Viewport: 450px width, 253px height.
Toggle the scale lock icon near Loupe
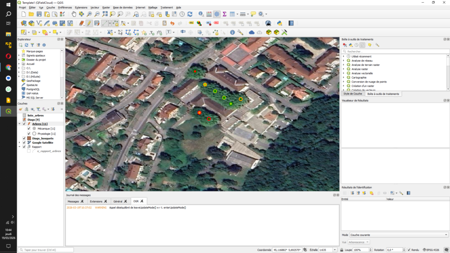click(341, 250)
